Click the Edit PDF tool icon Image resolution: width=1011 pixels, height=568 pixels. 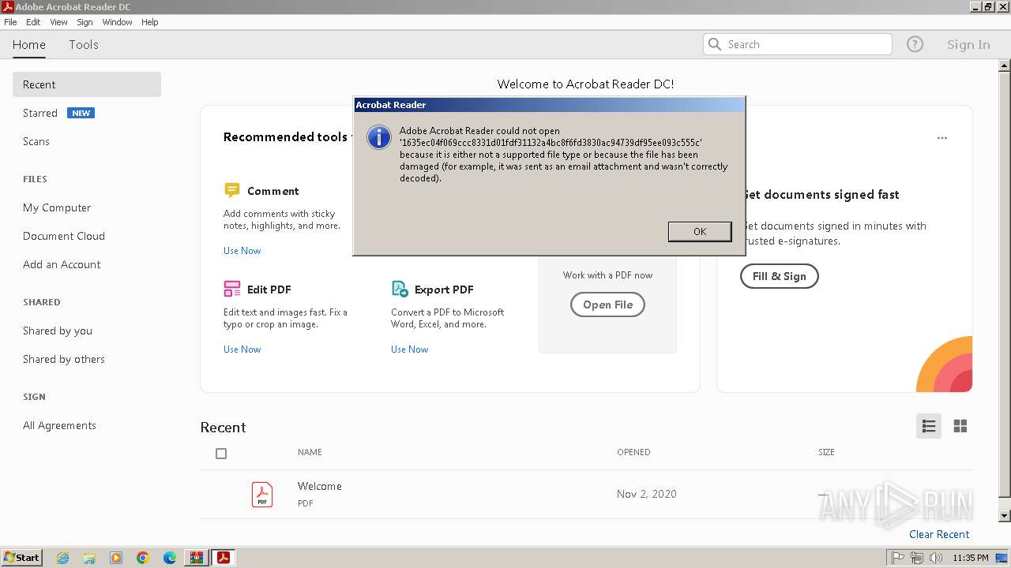231,289
